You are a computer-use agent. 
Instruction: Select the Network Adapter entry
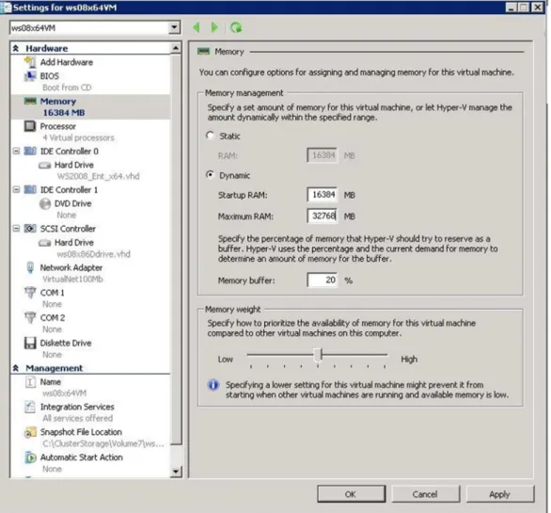[71, 267]
